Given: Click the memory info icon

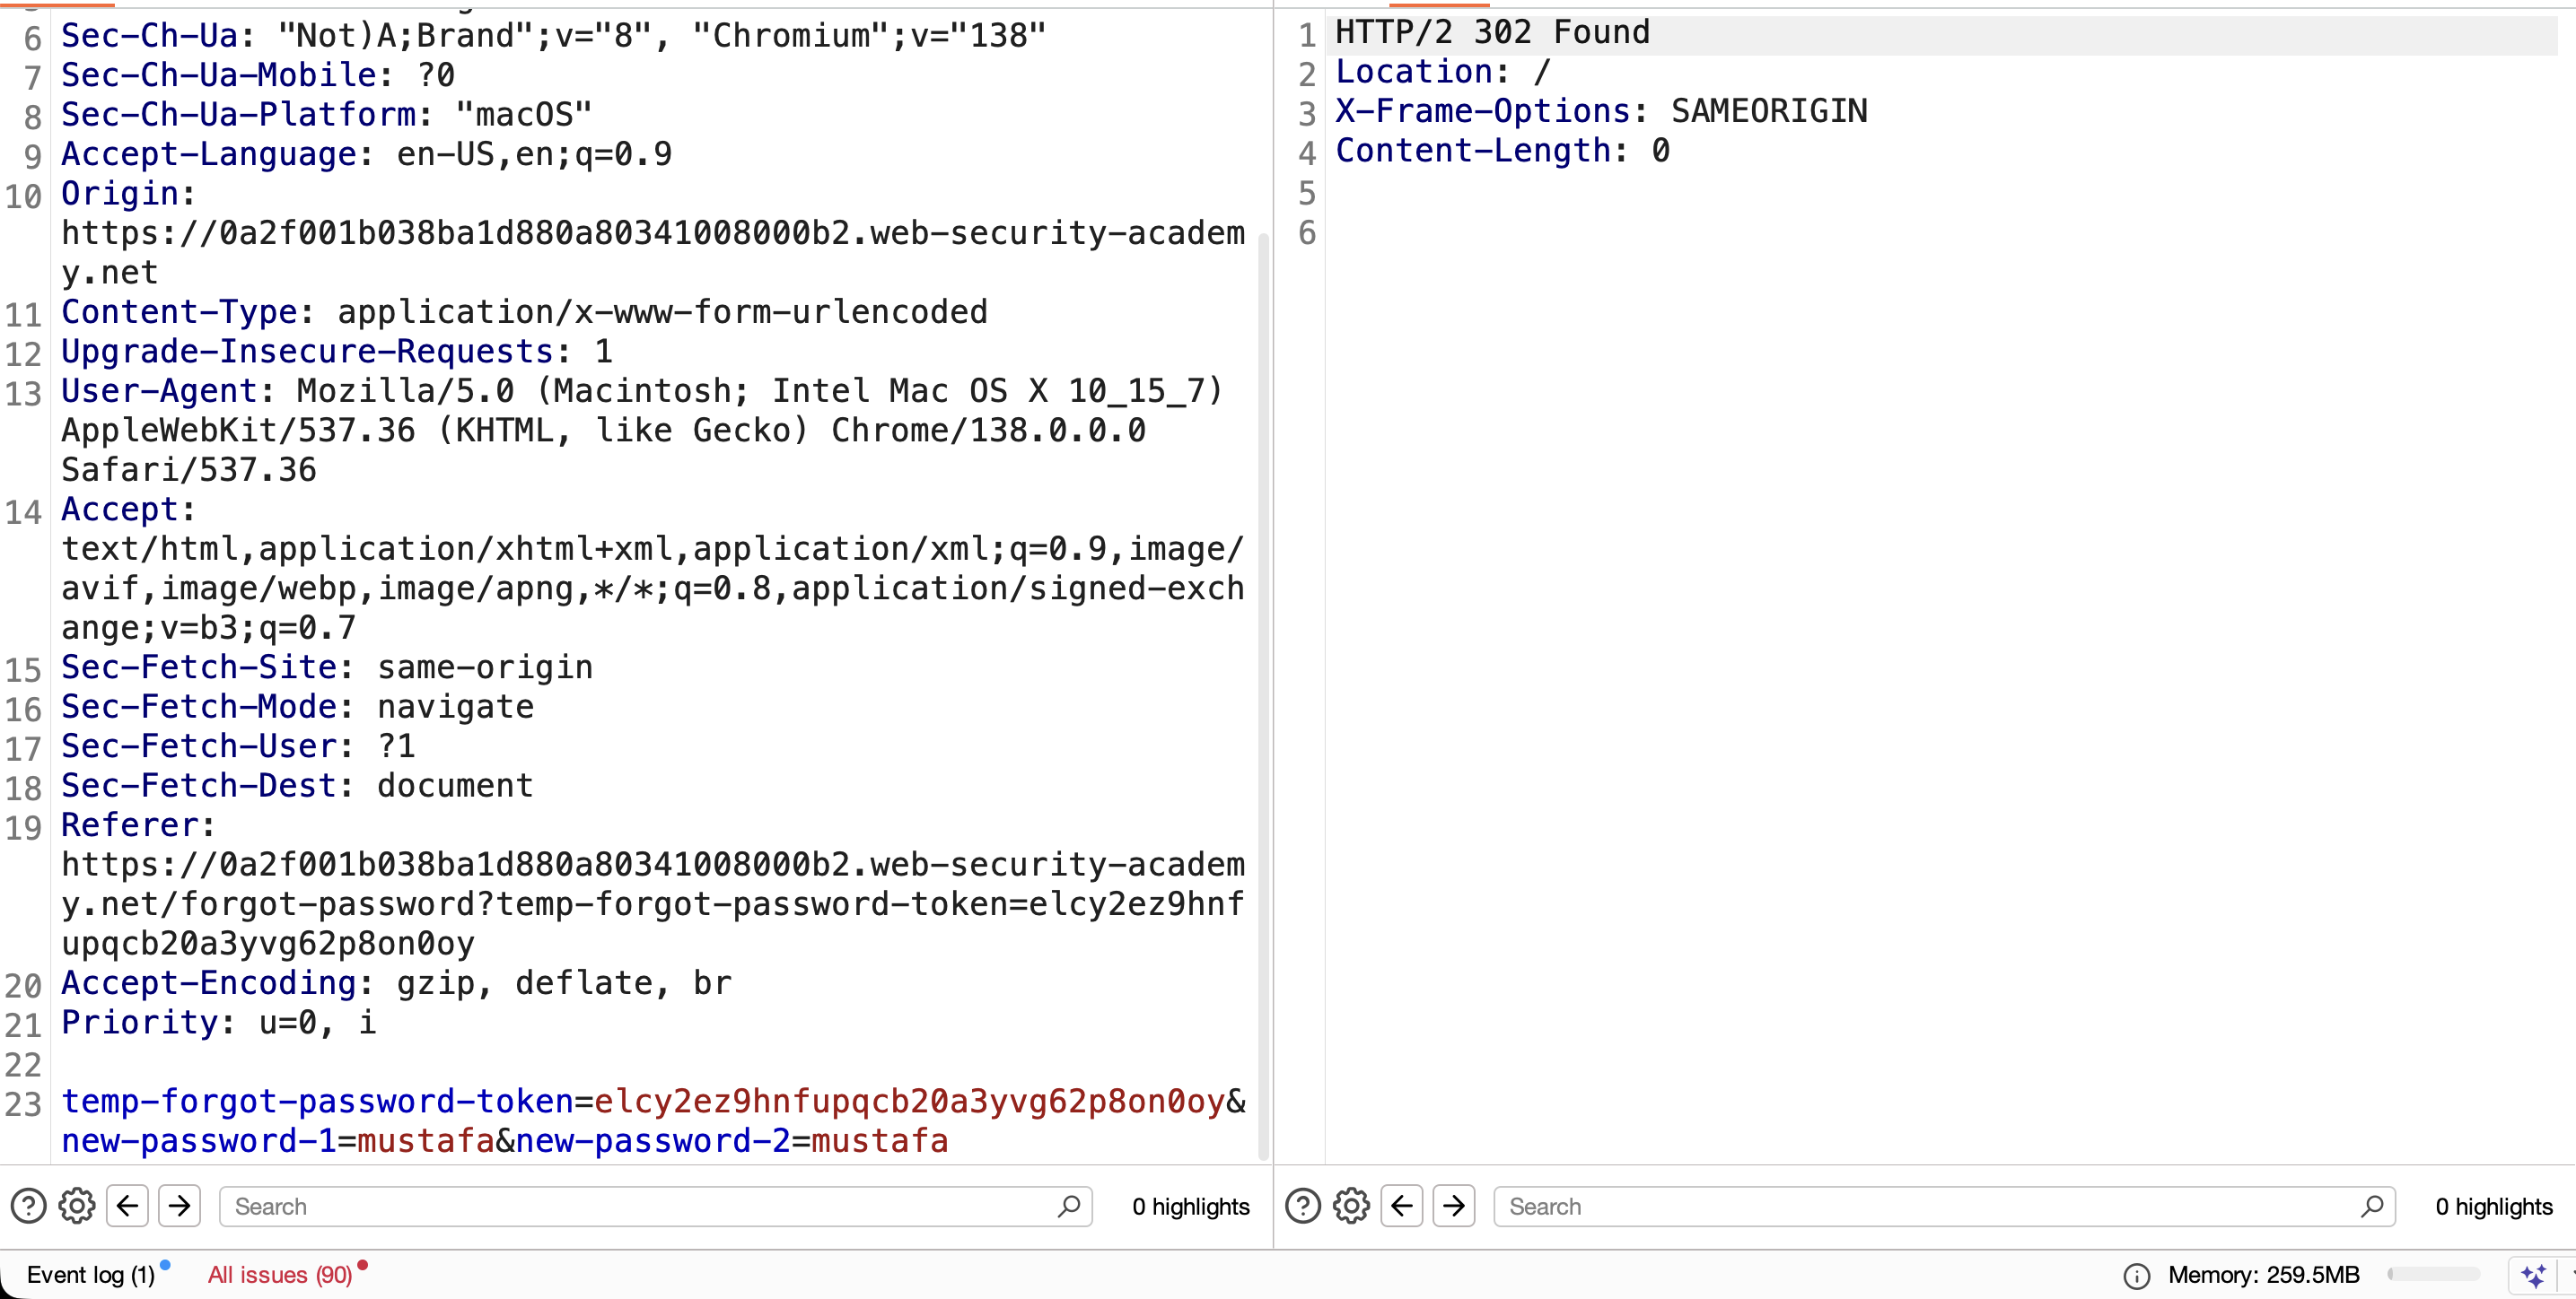Looking at the screenshot, I should (2136, 1276).
